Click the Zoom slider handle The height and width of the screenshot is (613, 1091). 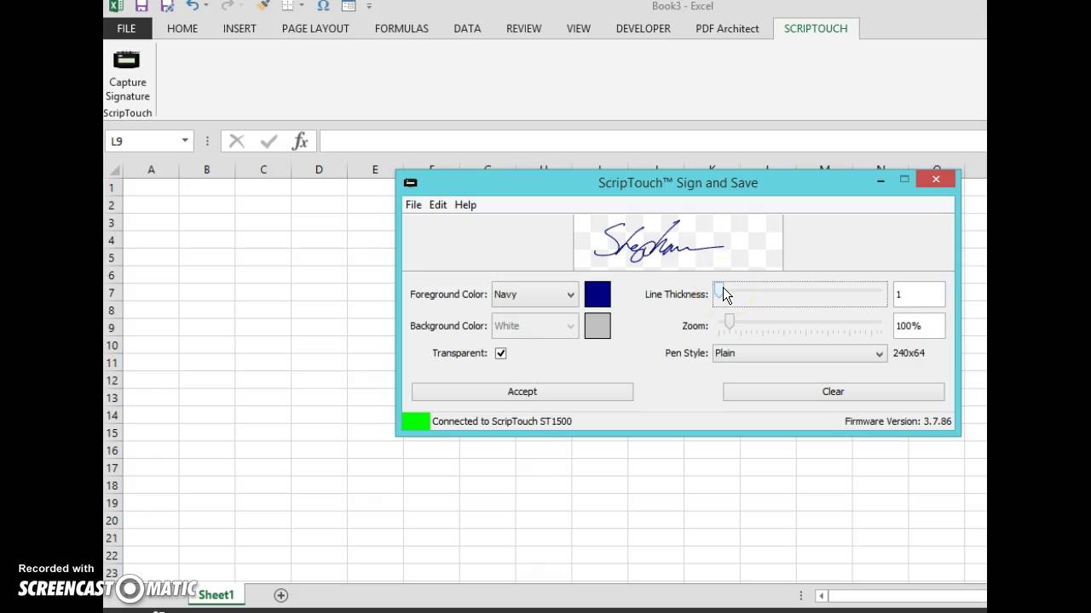coord(730,322)
